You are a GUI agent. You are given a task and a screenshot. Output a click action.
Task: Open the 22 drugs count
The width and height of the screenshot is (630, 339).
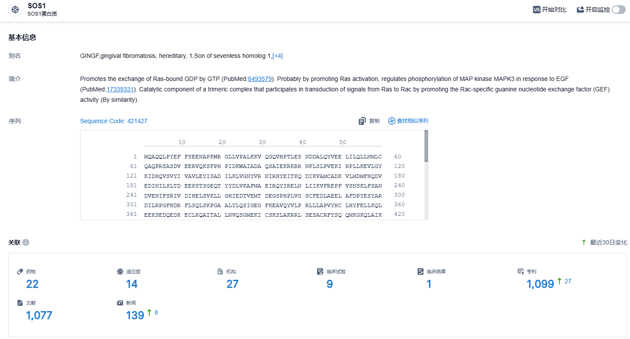point(32,284)
